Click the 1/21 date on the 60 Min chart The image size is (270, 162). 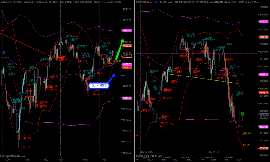pos(27,160)
